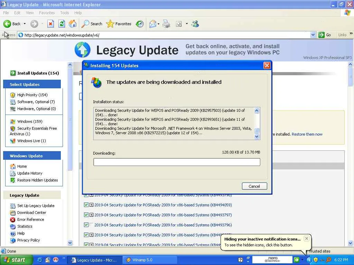Click the Forward arrow icon

tap(34, 24)
